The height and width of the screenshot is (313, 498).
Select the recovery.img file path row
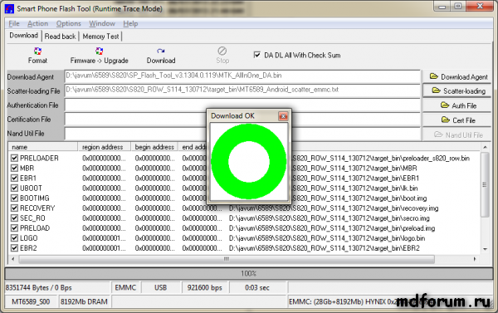[x=334, y=208]
